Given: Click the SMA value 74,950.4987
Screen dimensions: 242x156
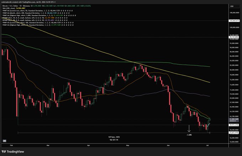Looking at the screenshot, I should pyautogui.click(x=21, y=8).
